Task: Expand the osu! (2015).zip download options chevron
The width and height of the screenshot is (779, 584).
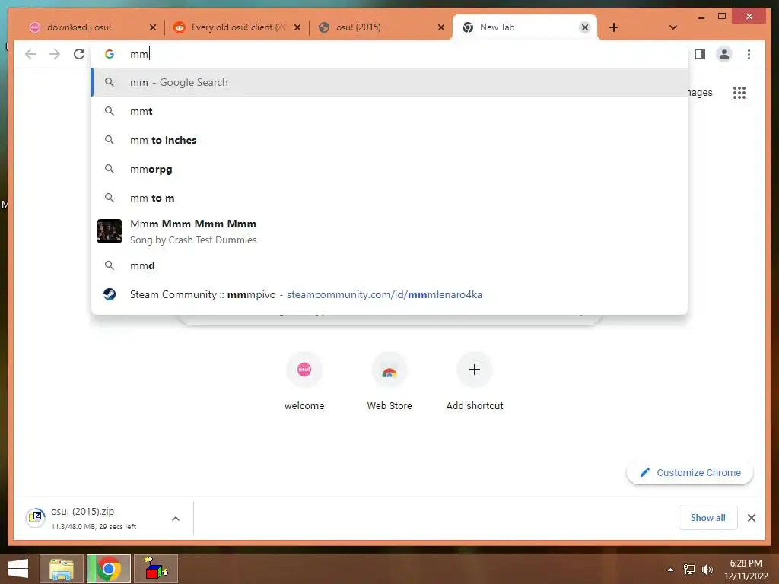Action: coord(176,519)
